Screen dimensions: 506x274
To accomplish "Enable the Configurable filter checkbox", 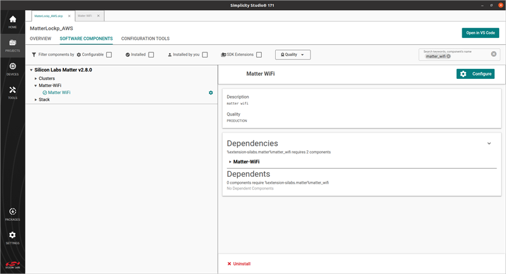I will (109, 55).
